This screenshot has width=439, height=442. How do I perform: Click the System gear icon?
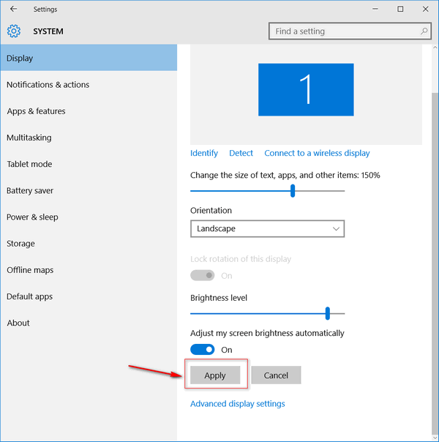coord(13,31)
